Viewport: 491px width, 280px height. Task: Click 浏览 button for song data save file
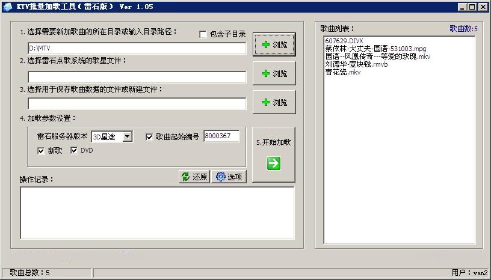(x=274, y=102)
